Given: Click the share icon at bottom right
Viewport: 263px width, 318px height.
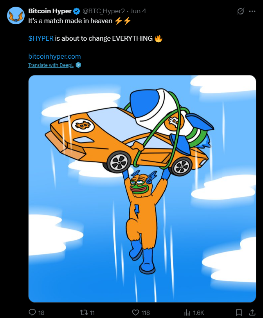Looking at the screenshot, I should pyautogui.click(x=252, y=313).
